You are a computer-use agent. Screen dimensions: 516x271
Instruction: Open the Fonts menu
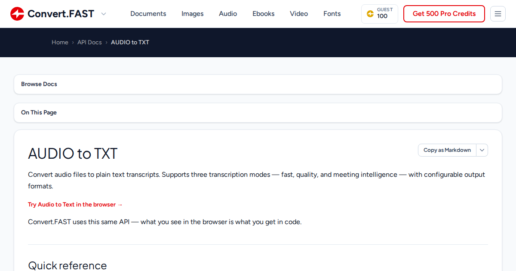click(332, 14)
